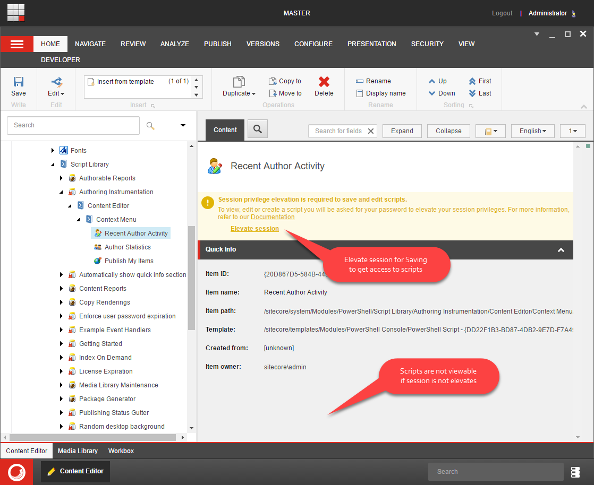Click the Sitecore launchpad grid icon
The image size is (594, 485).
(16, 12)
